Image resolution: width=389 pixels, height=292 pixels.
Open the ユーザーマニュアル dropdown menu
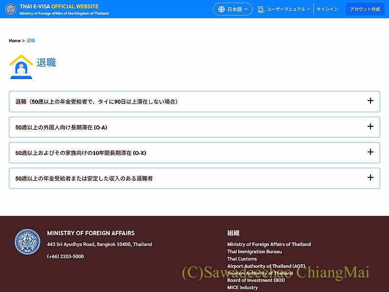(284, 9)
